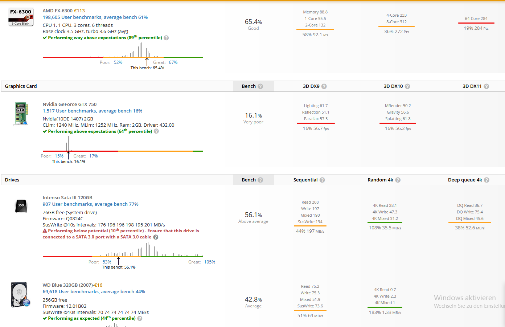The image size is (505, 327).
Task: Click the Random 4k help icon
Action: point(398,180)
